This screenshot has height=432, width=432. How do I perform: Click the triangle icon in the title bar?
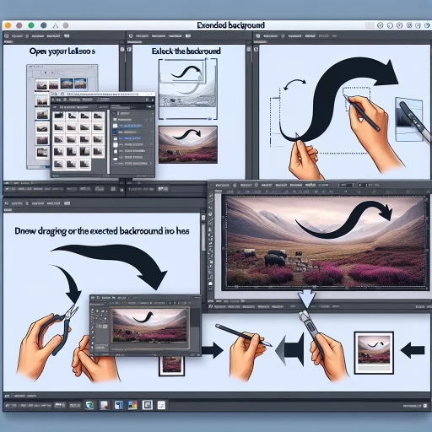[56, 26]
